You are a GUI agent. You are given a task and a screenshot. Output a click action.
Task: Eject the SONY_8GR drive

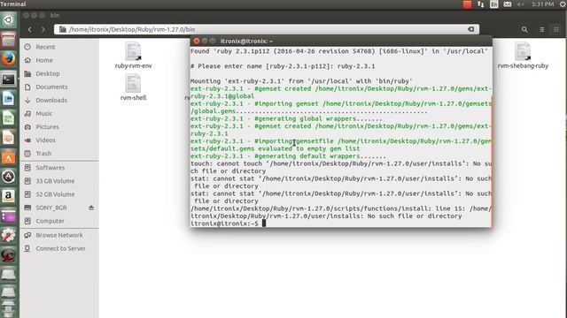pos(91,208)
